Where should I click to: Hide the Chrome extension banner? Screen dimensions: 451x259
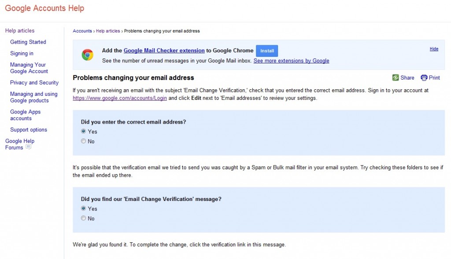pos(434,49)
